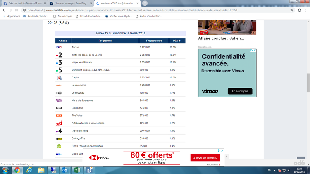Click the browser forward arrow
The height and width of the screenshot is (174, 310).
point(10,10)
